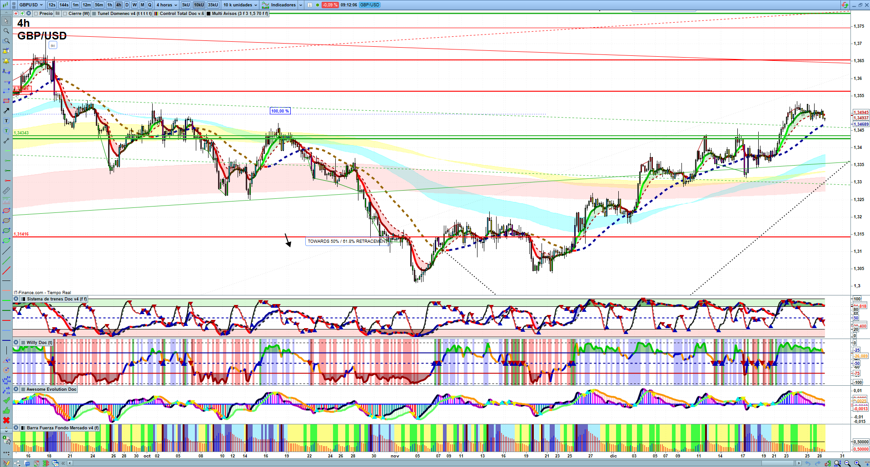
Task: Pick the red ellipse drawing tool
Action: point(6,211)
